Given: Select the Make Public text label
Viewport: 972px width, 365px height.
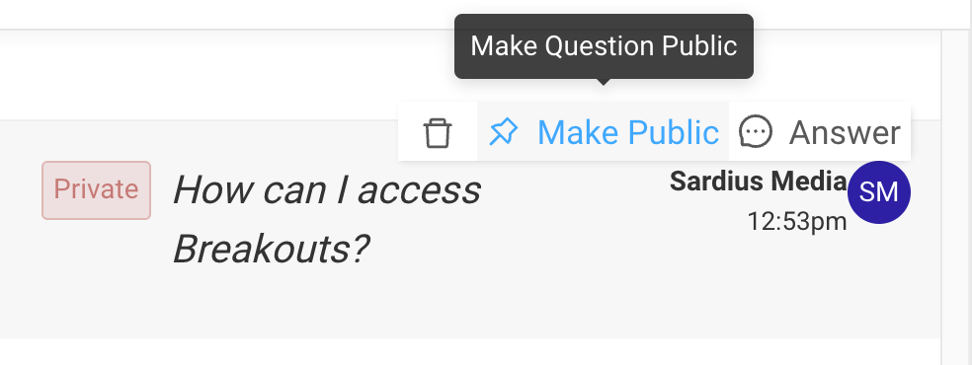Looking at the screenshot, I should pos(628,132).
